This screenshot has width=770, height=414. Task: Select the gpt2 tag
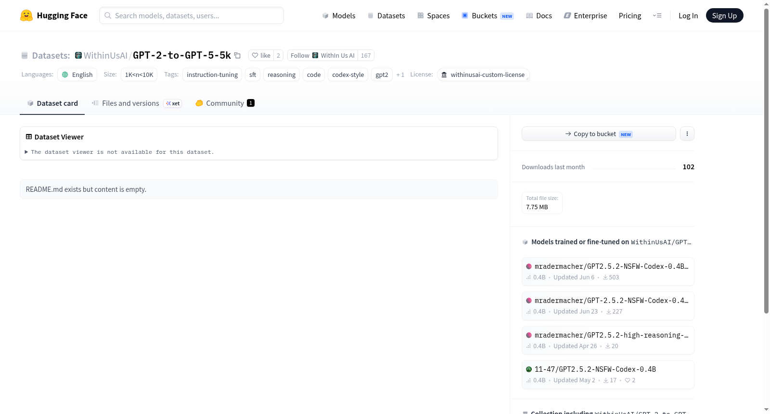coord(382,75)
